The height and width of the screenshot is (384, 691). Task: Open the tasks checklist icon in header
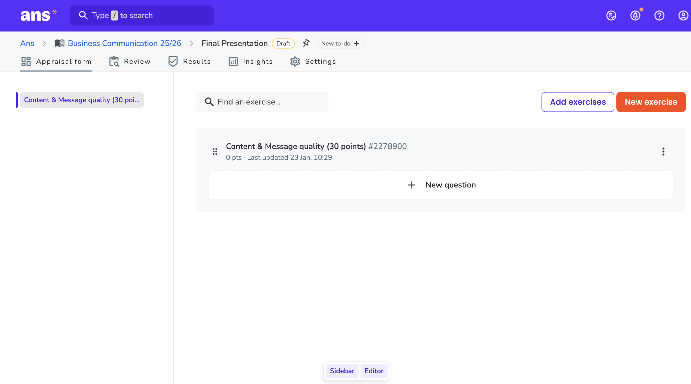(x=611, y=15)
